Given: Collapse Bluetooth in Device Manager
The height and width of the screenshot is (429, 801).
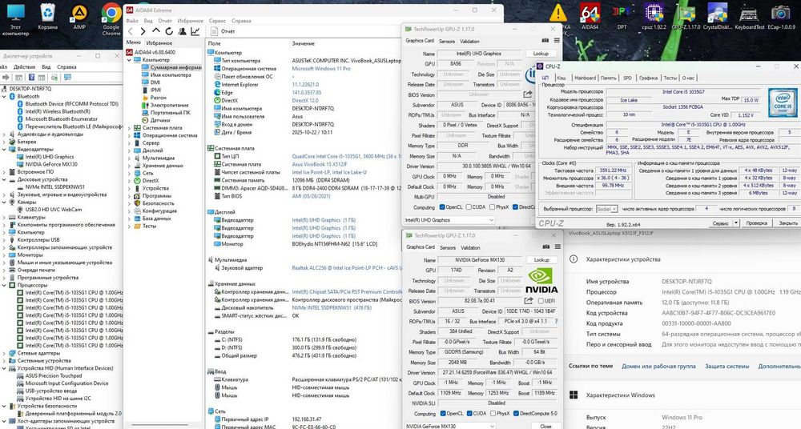Looking at the screenshot, I should pyautogui.click(x=5, y=97).
